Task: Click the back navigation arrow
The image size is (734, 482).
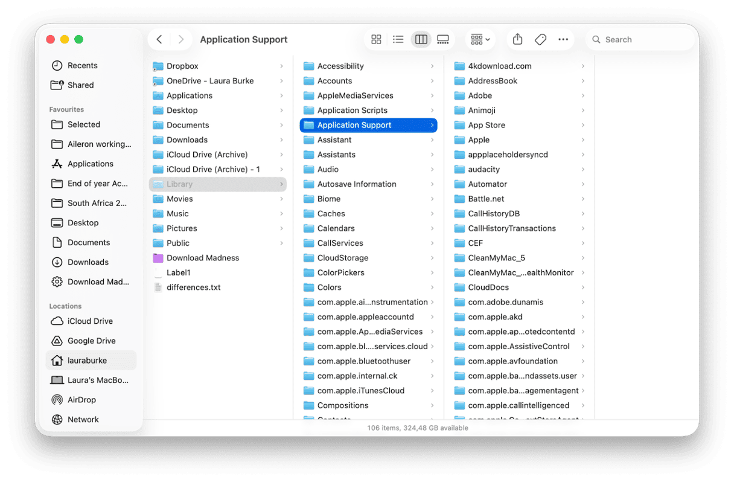Action: (159, 39)
